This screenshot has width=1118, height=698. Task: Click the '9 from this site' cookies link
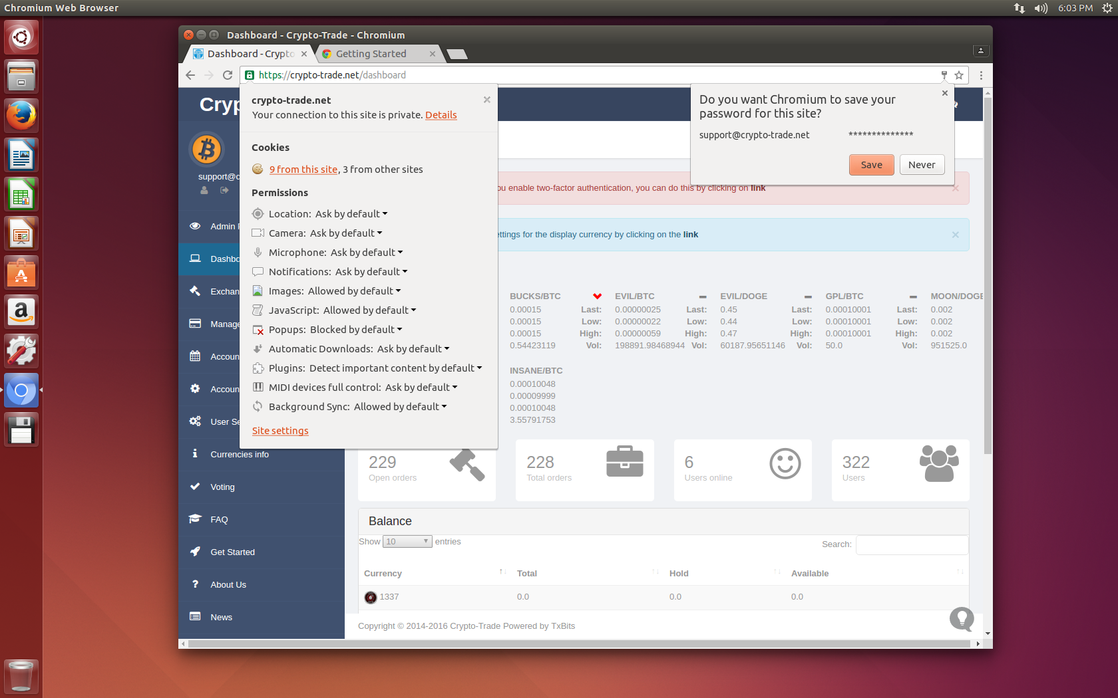[303, 170]
